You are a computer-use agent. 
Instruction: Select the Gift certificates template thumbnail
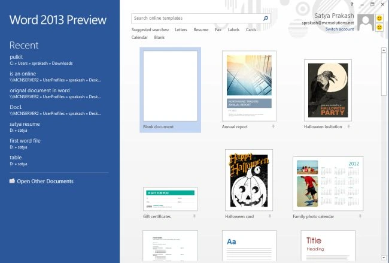click(x=170, y=199)
